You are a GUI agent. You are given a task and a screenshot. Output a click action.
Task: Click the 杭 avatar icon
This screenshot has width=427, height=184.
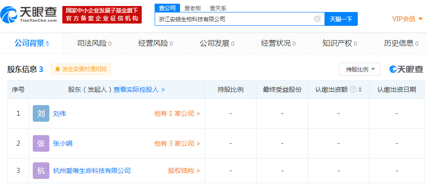(x=41, y=171)
